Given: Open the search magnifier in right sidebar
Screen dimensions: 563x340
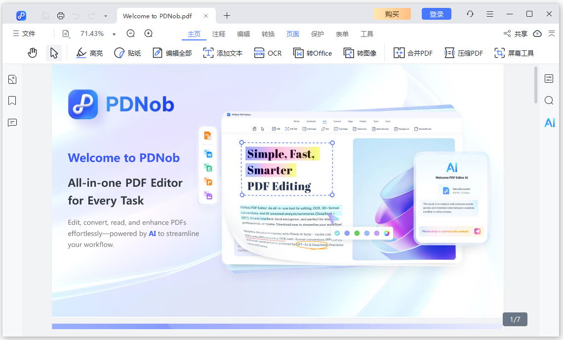Looking at the screenshot, I should pos(549,101).
